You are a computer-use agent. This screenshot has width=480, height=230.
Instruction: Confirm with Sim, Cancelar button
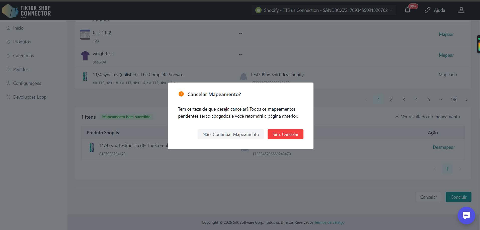(285, 134)
